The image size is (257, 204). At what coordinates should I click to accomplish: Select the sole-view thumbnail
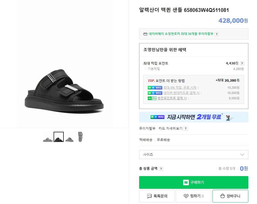pyautogui.click(x=80, y=137)
